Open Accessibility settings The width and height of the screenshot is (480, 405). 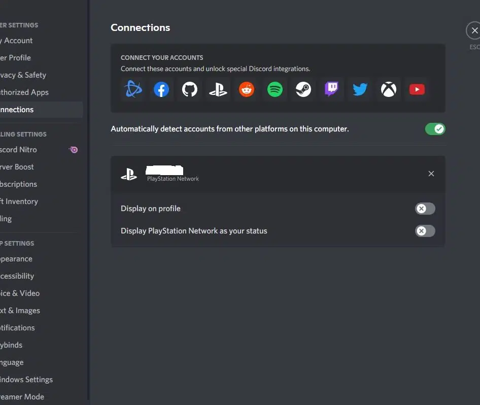pos(40,276)
